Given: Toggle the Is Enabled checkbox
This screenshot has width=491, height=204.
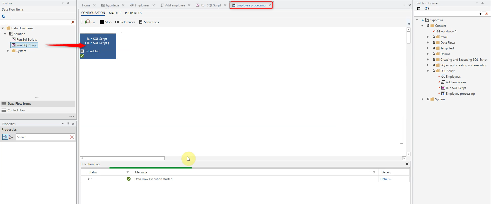Looking at the screenshot, I should click(x=82, y=51).
